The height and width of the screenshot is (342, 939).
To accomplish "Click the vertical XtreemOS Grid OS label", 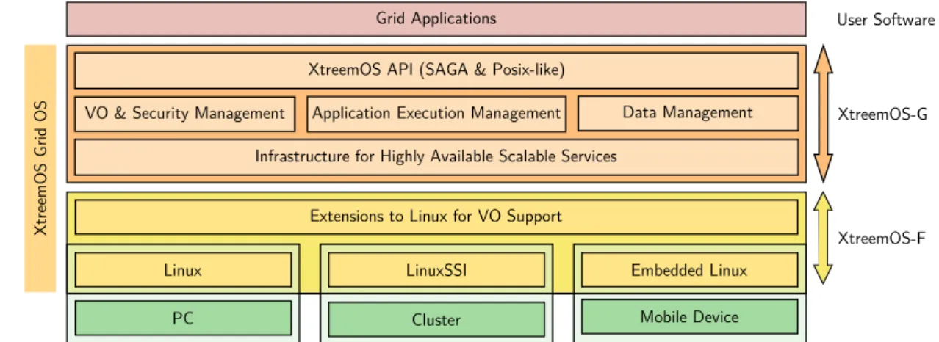I will coord(41,168).
